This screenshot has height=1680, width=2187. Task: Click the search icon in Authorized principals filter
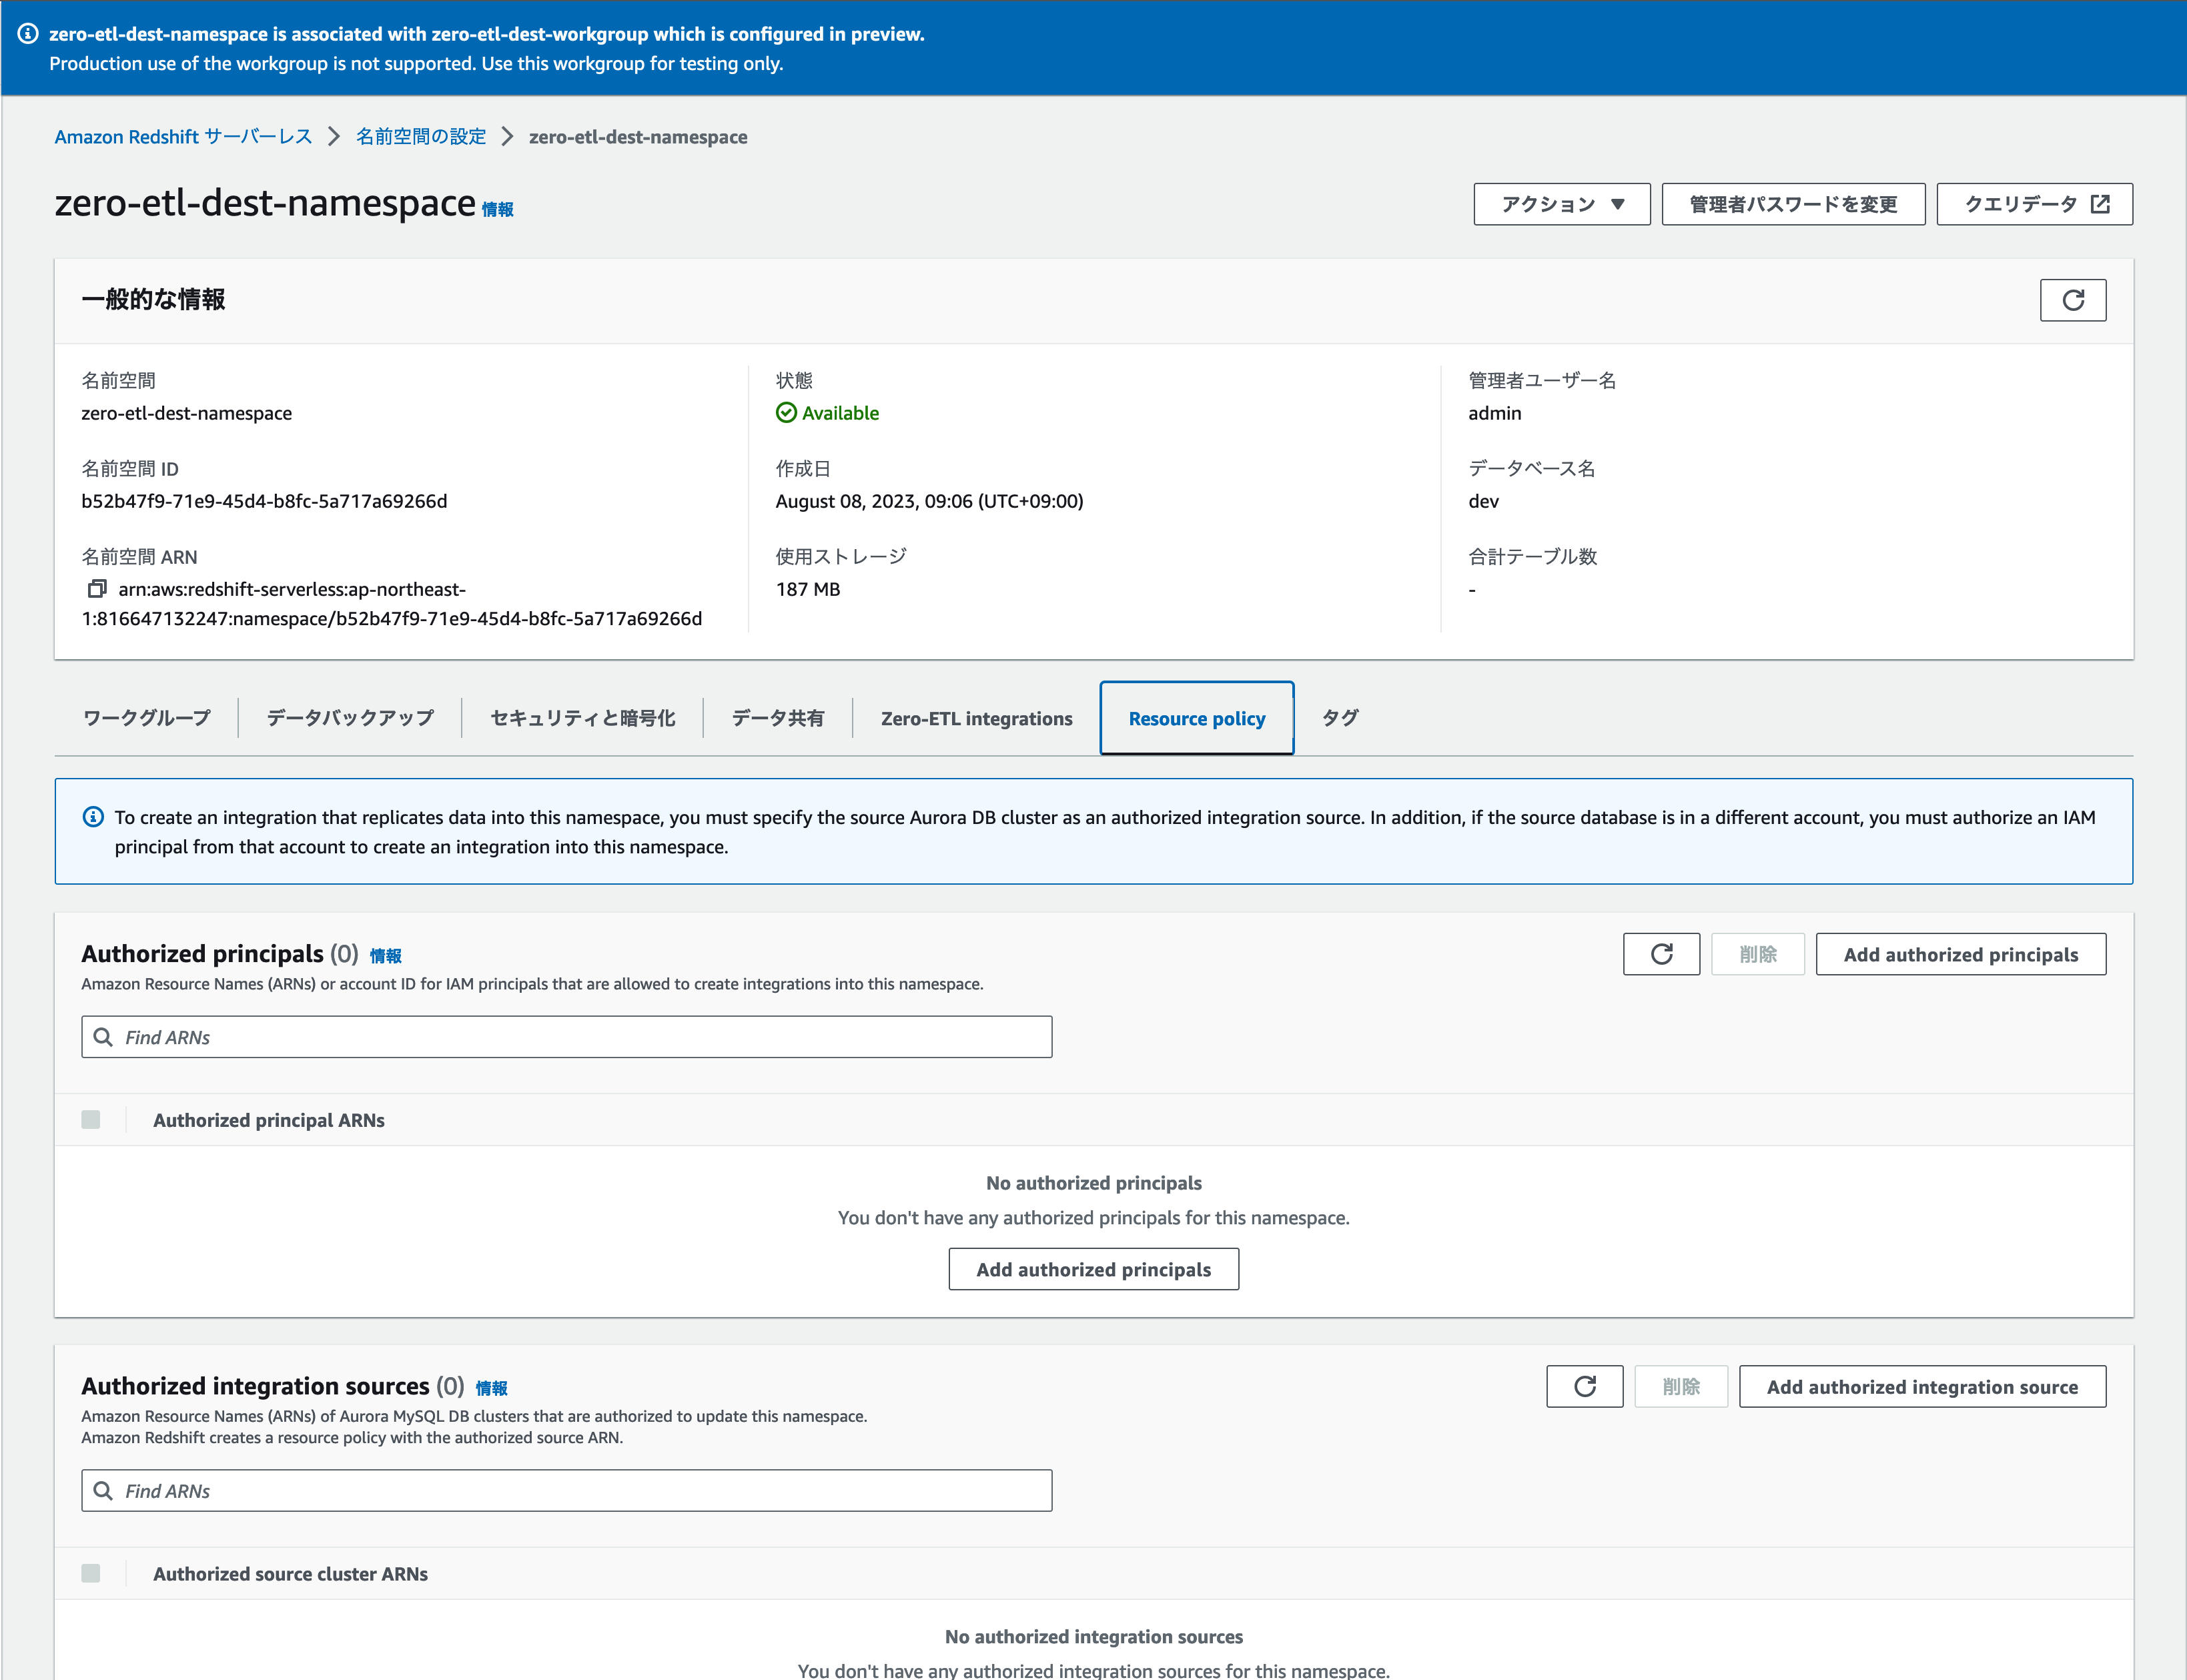[103, 1037]
